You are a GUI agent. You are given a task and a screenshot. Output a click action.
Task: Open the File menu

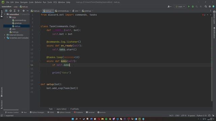click(x=8, y=2)
